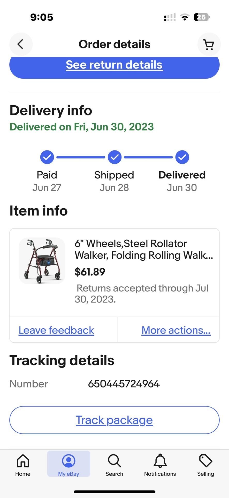Tap the Shipped step checkmark
229x498 pixels.
click(x=114, y=157)
